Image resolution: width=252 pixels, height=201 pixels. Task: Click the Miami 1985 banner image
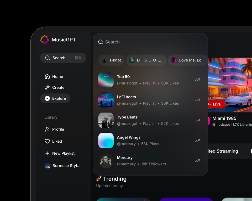click(230, 85)
